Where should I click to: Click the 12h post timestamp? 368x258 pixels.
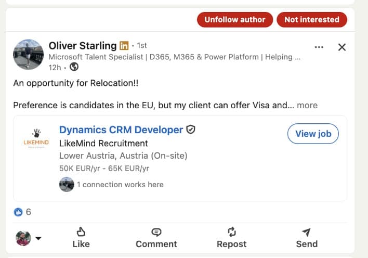(x=55, y=68)
